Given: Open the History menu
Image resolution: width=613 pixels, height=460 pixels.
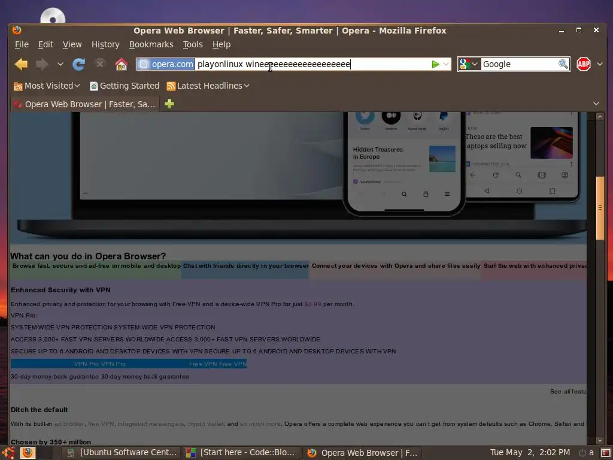Looking at the screenshot, I should (105, 44).
